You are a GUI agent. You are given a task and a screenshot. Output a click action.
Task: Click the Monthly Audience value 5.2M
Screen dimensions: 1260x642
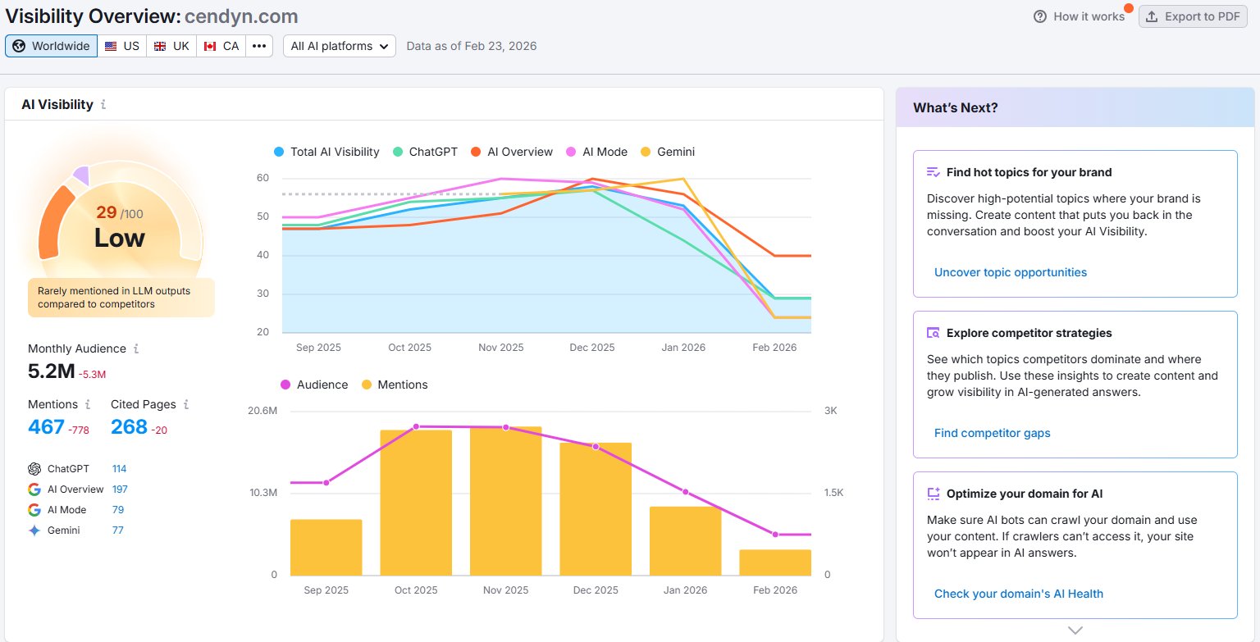(51, 371)
